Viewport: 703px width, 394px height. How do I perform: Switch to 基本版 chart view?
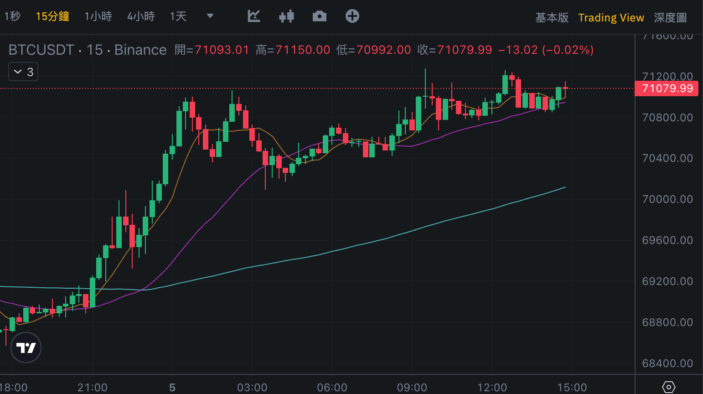coord(552,18)
